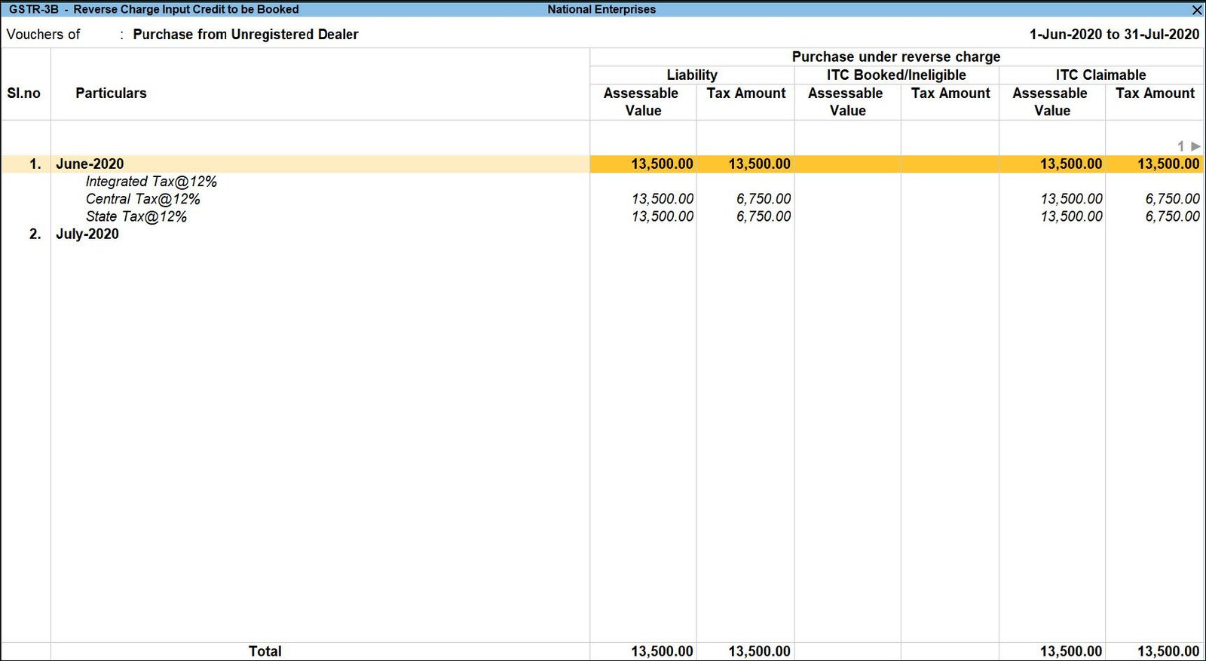Open the July-2020 month entry

click(x=87, y=234)
